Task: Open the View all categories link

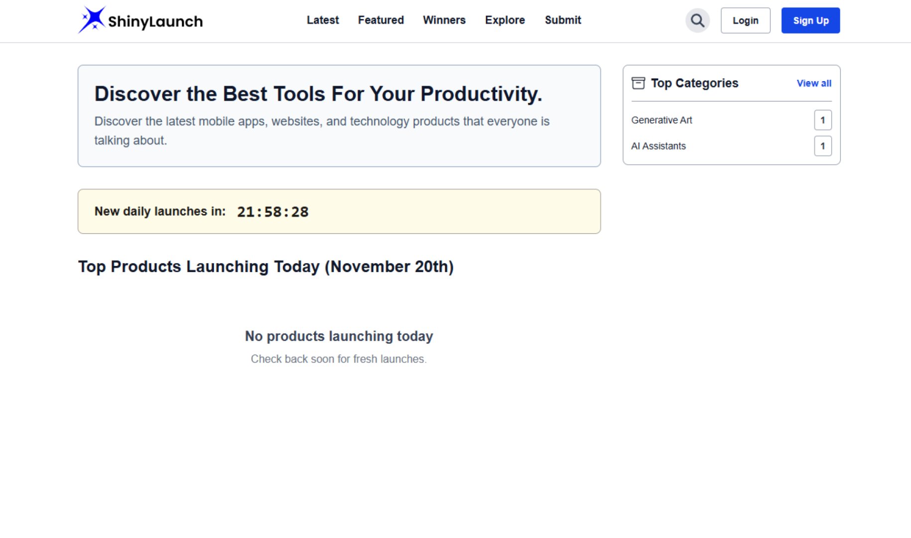Action: (814, 83)
